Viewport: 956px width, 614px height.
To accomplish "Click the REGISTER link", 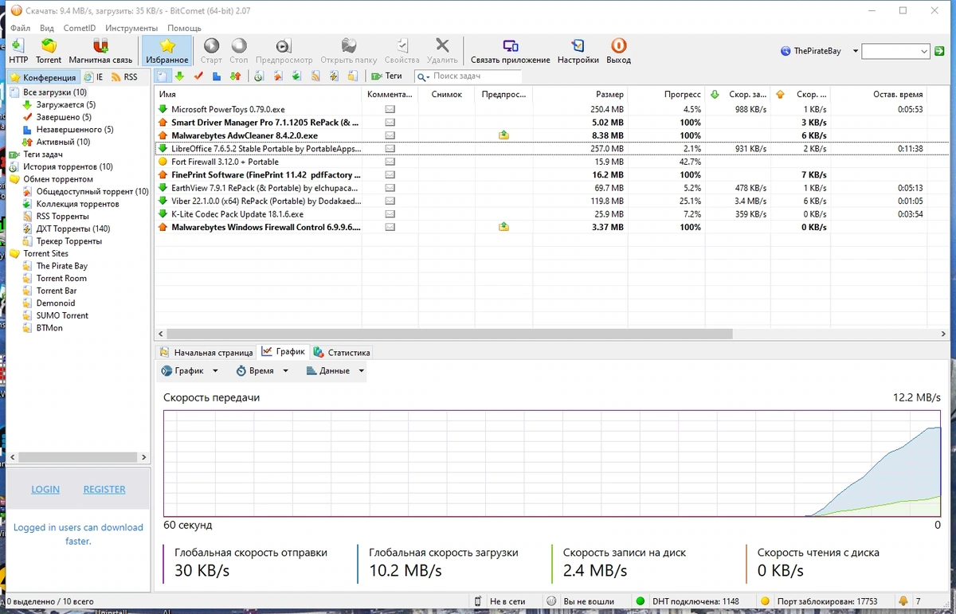I will pos(104,490).
